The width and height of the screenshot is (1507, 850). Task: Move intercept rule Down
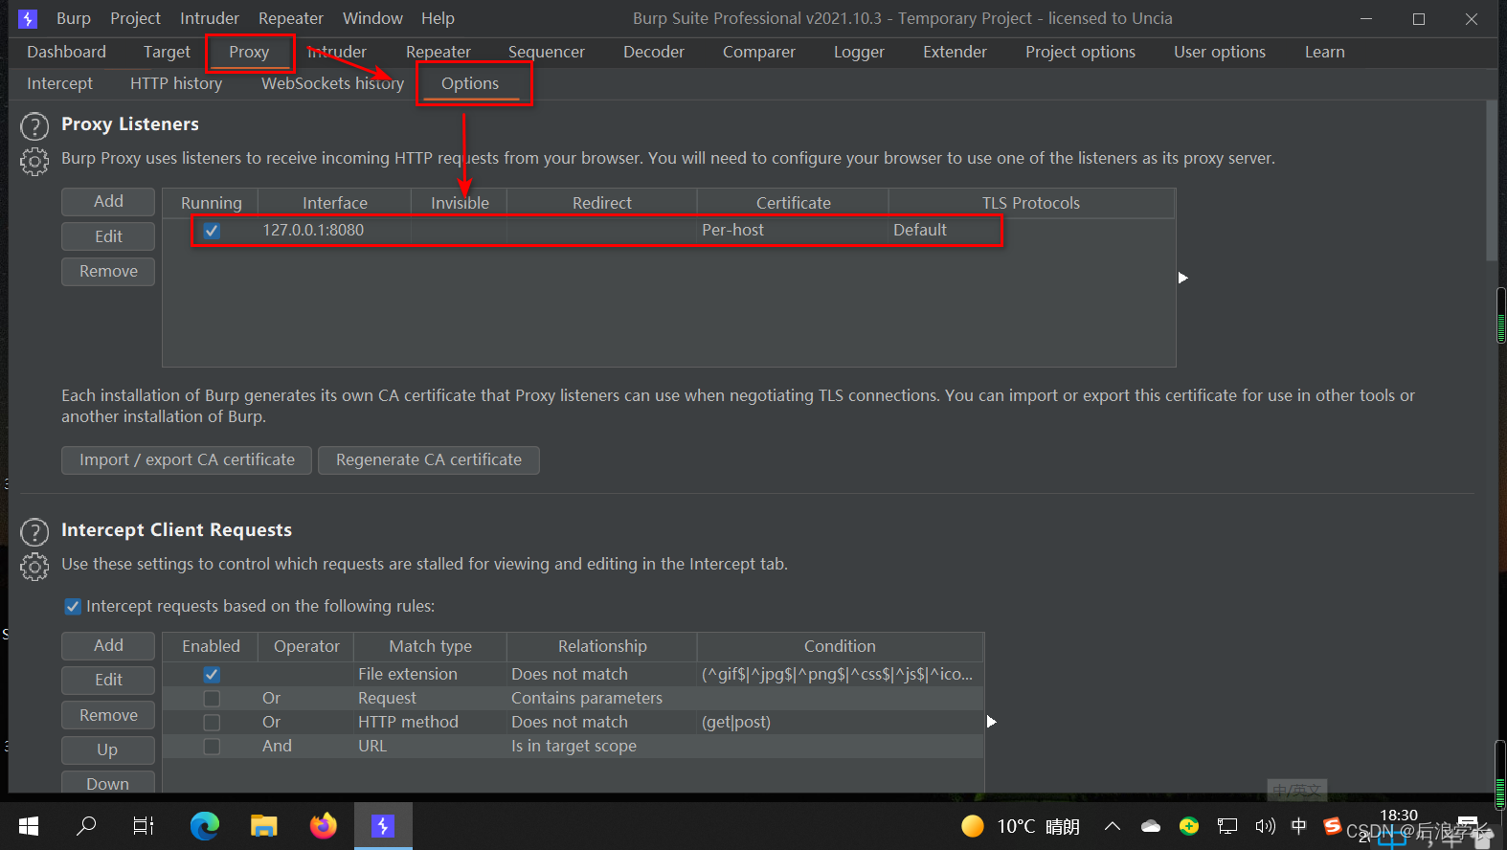pyautogui.click(x=108, y=783)
